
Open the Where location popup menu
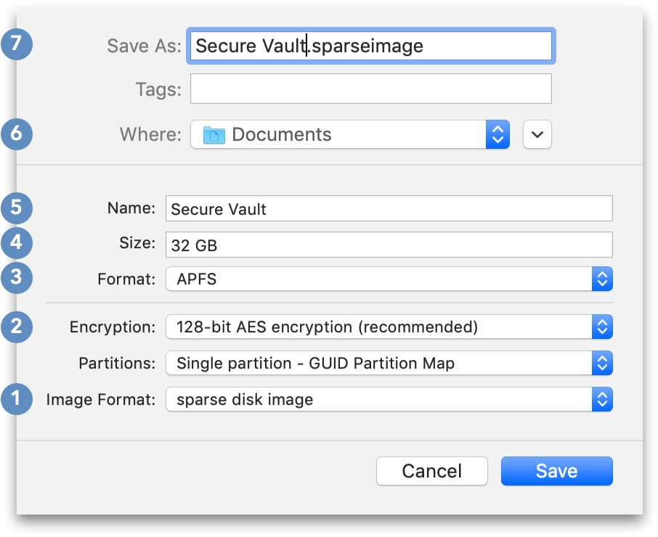pyautogui.click(x=497, y=134)
